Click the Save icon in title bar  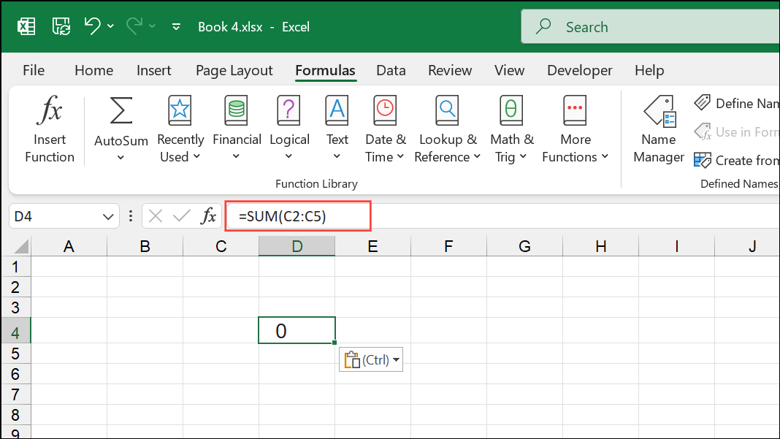coord(61,27)
